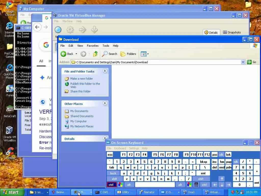Open Settings menu in On-Screen Keyboard
The width and height of the screenshot is (261, 196).
pos(134,148)
